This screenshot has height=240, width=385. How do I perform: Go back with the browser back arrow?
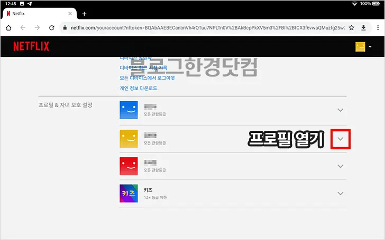(x=23, y=27)
